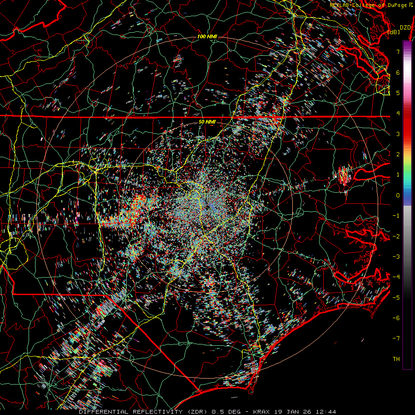Click the "7" value on the color scale
The image size is (415, 415).
click(x=398, y=52)
